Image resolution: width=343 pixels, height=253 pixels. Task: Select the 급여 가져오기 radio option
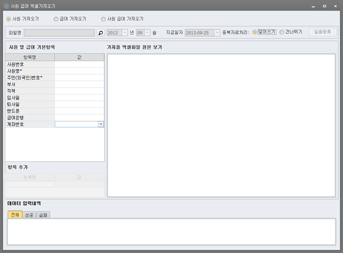(x=56, y=19)
